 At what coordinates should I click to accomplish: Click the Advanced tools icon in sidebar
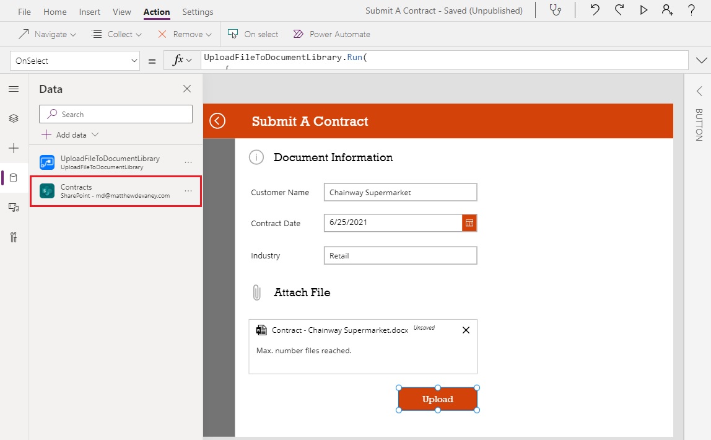[14, 237]
